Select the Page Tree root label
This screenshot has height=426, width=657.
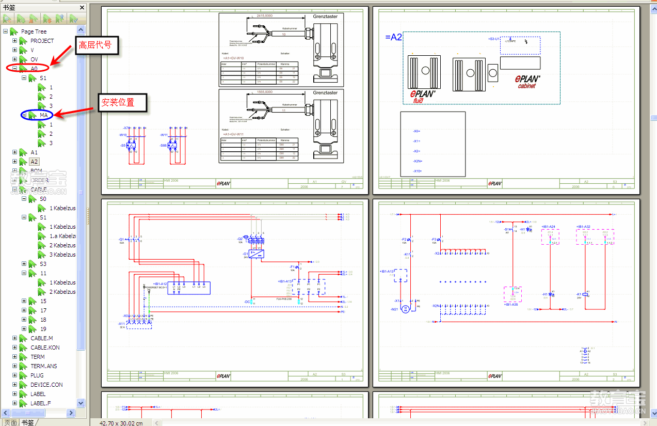click(34, 31)
